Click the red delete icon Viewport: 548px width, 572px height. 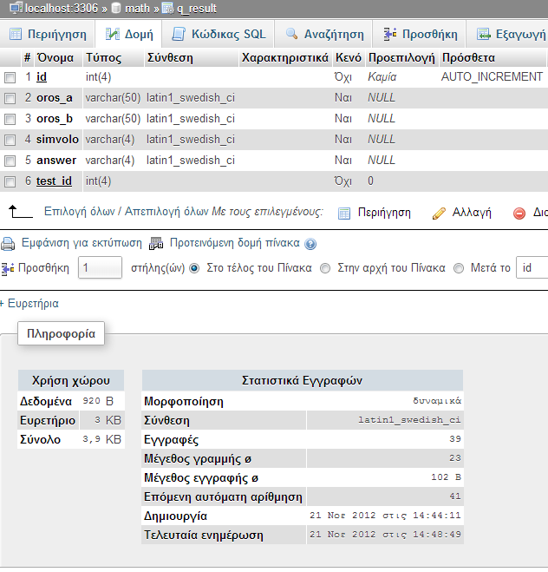(519, 213)
